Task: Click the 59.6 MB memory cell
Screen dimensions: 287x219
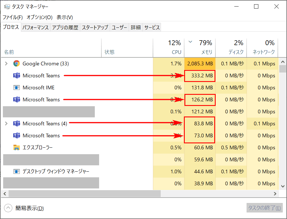Action: pyautogui.click(x=200, y=160)
